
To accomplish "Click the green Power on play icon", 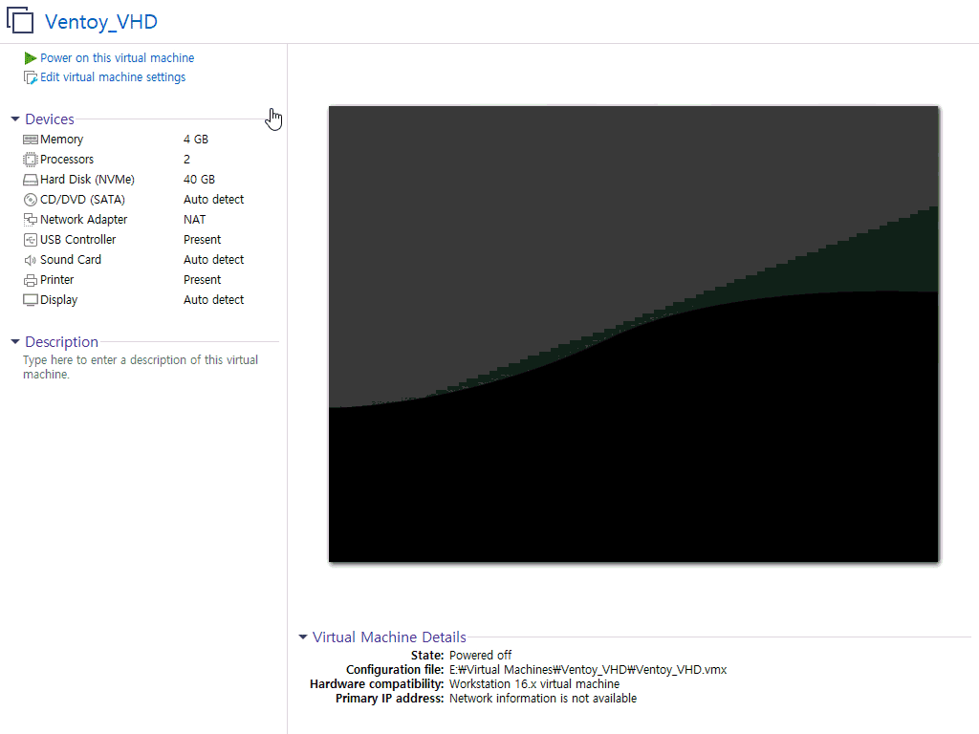I will [30, 58].
